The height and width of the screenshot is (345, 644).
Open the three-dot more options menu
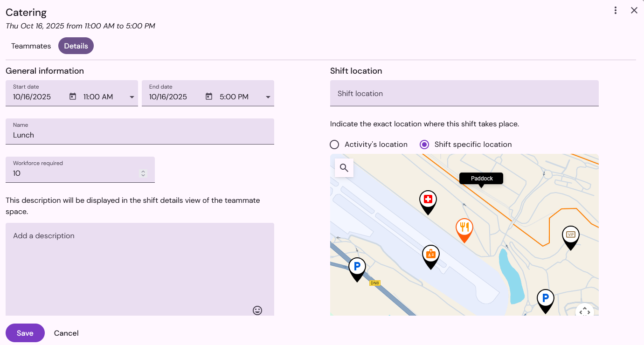[616, 10]
